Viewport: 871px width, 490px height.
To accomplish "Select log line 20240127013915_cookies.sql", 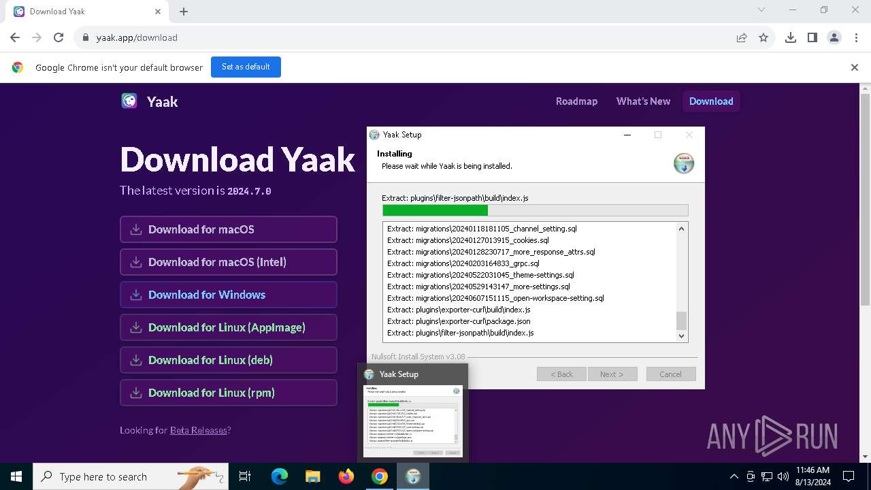I will pos(468,240).
